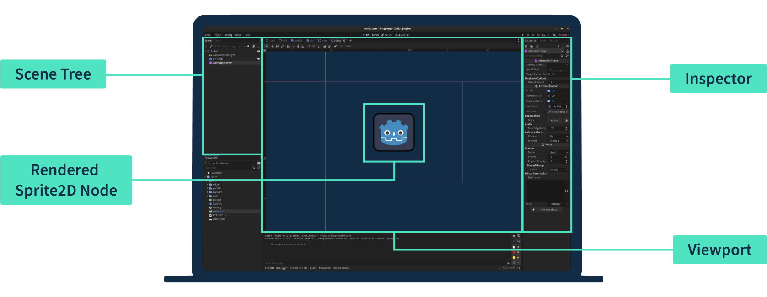Create a new resource in Inspector toolbar
767x297 pixels.
tap(526, 46)
